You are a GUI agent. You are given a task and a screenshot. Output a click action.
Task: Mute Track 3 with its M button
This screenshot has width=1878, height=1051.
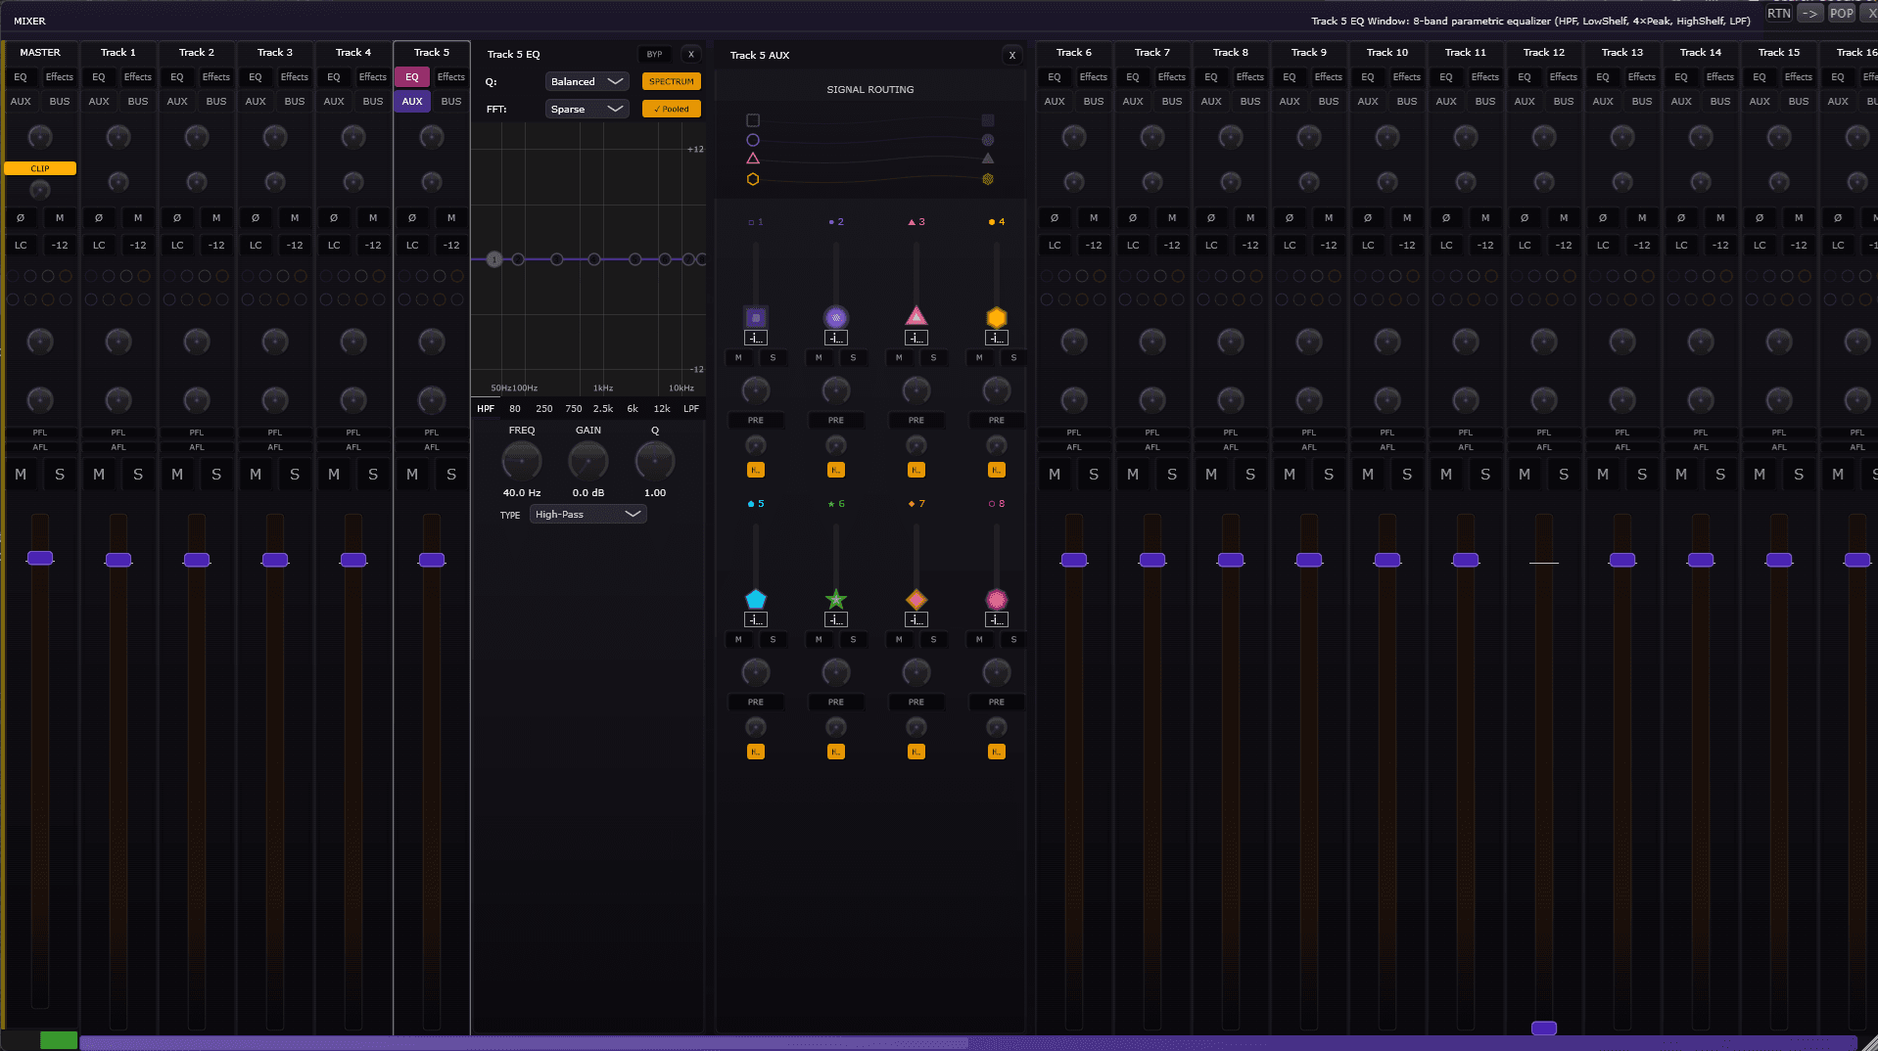(x=256, y=474)
